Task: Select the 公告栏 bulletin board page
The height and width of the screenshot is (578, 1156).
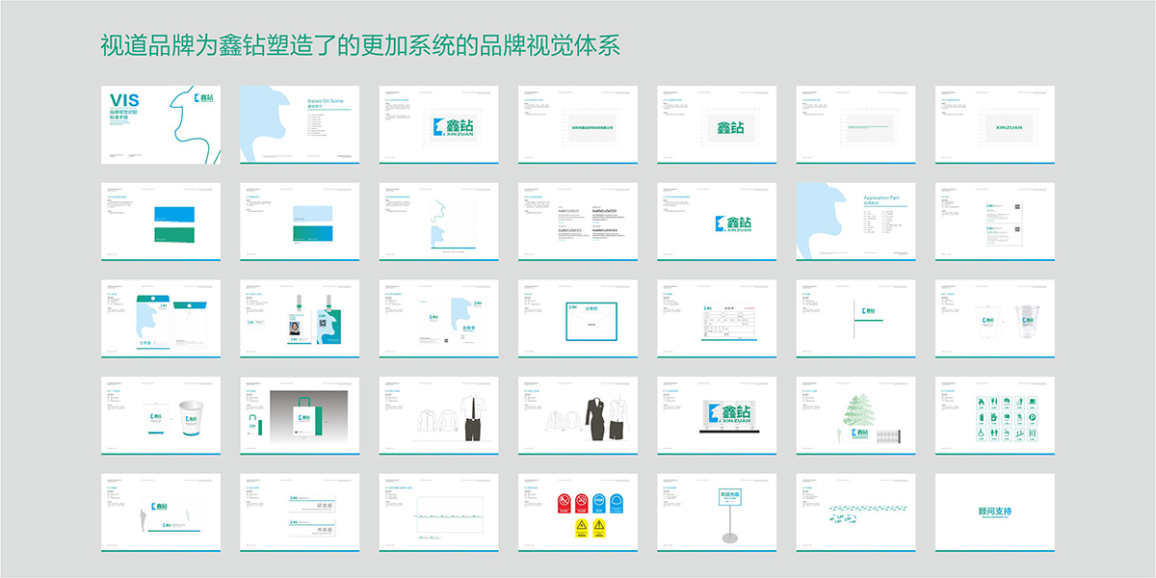Action: pyautogui.click(x=577, y=319)
